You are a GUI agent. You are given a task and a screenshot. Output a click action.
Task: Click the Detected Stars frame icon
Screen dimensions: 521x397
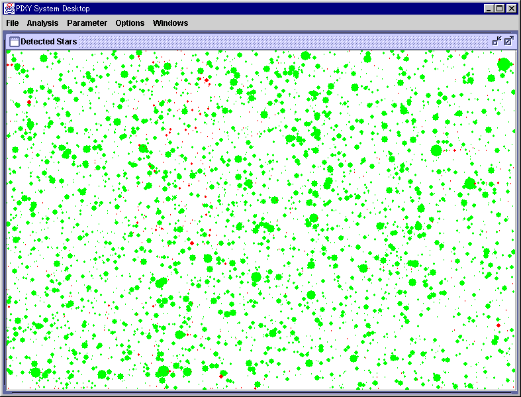(x=15, y=42)
